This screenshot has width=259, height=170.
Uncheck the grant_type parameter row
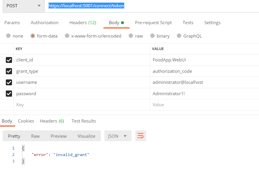(9, 71)
